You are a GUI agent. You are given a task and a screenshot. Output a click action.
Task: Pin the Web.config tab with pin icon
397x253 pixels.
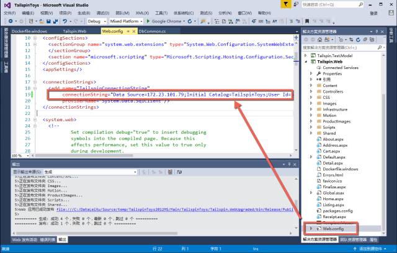128,31
